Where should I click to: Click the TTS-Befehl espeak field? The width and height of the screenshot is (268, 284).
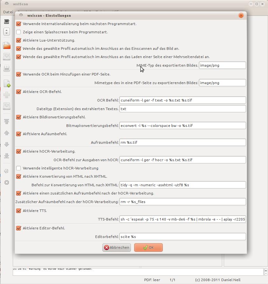(x=183, y=219)
